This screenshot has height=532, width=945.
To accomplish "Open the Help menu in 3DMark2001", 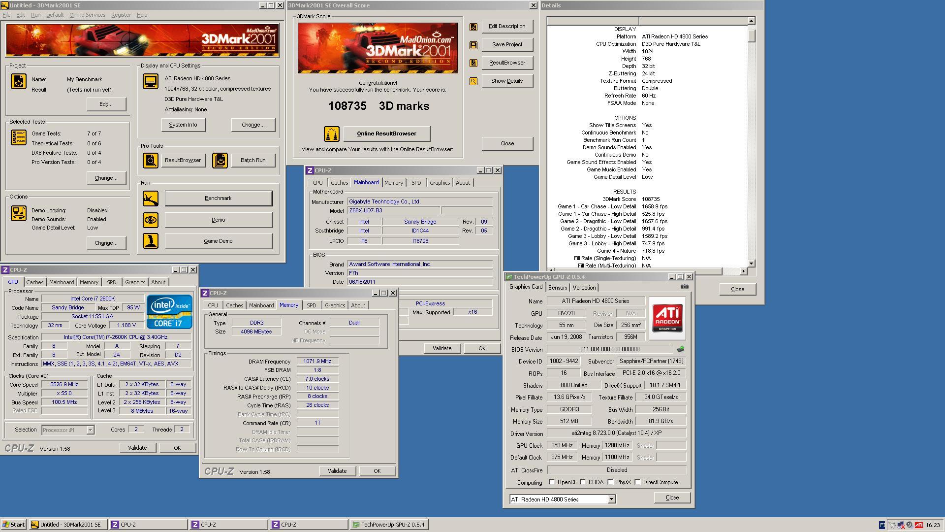I will click(x=142, y=15).
